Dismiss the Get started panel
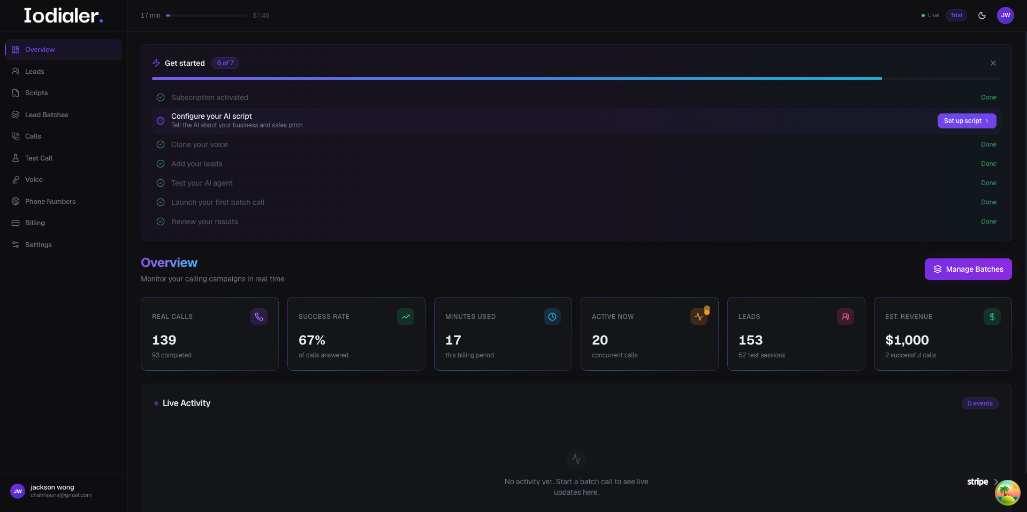Image resolution: width=1027 pixels, height=512 pixels. point(993,63)
